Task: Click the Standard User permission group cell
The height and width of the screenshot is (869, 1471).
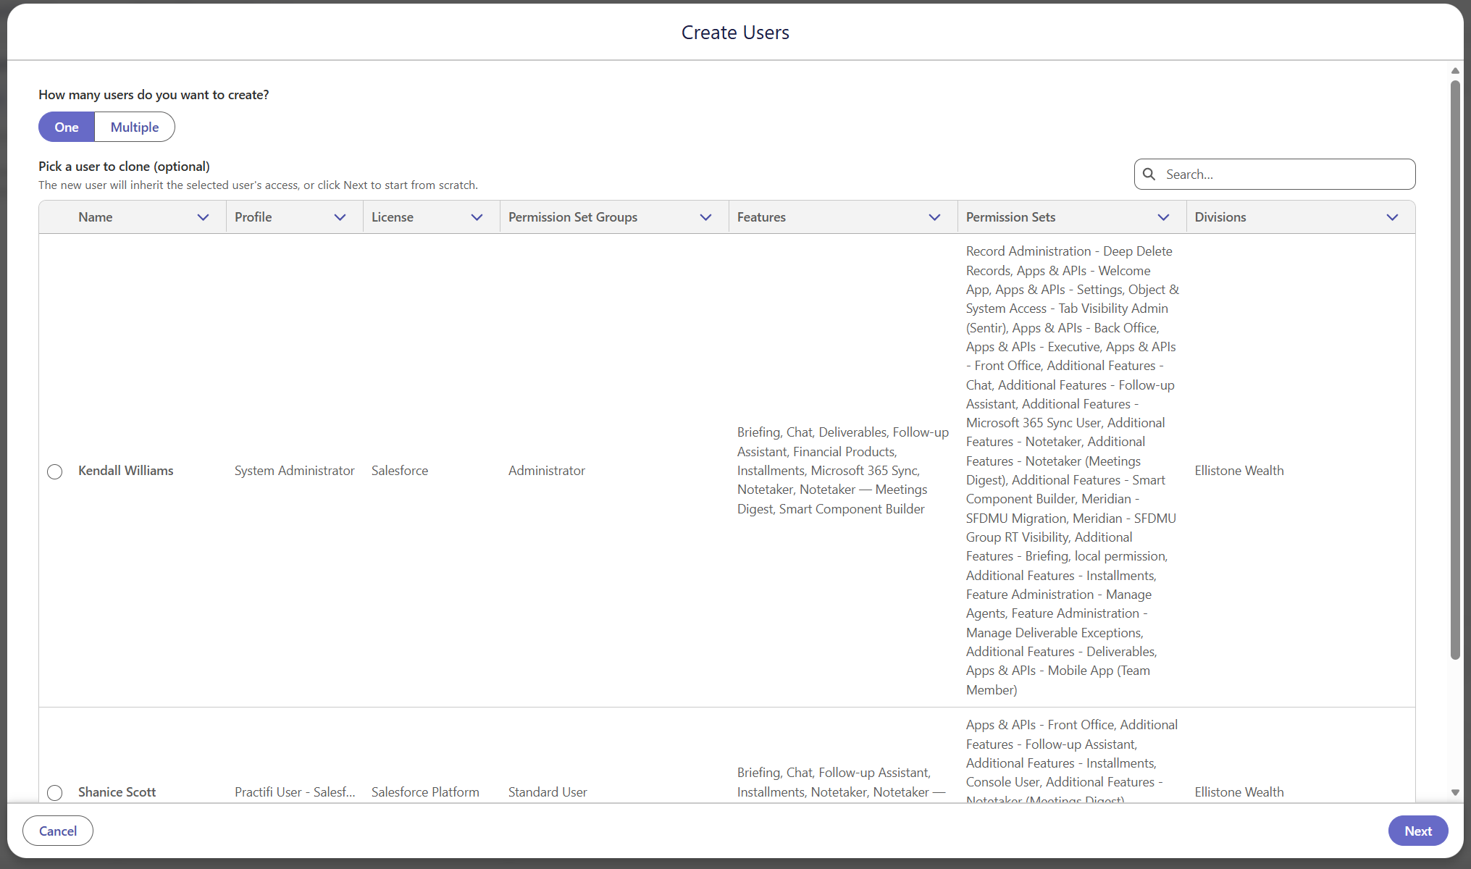Action: click(548, 792)
